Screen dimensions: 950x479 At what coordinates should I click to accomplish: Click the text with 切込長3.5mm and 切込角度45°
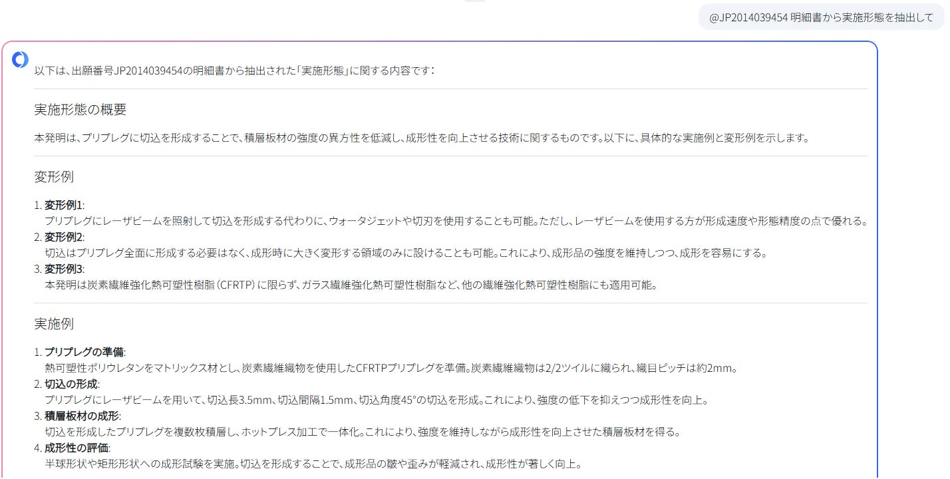coord(376,400)
